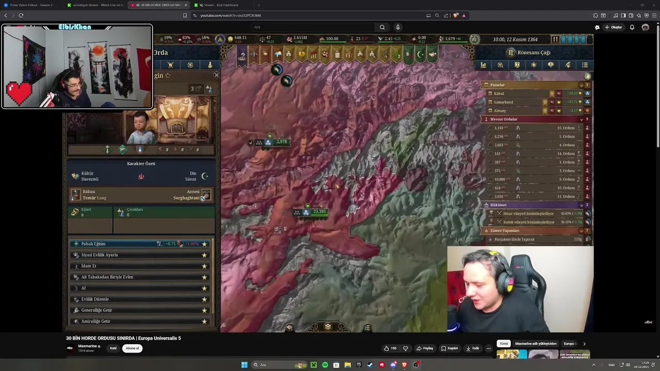The height and width of the screenshot is (371, 660).
Task: Collapse the Mevcut Ordular section
Action: [581, 119]
